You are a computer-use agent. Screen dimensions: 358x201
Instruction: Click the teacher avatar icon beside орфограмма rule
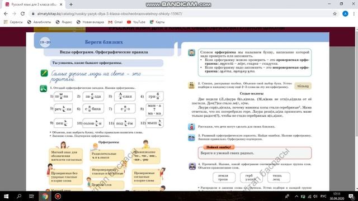[x=191, y=52]
